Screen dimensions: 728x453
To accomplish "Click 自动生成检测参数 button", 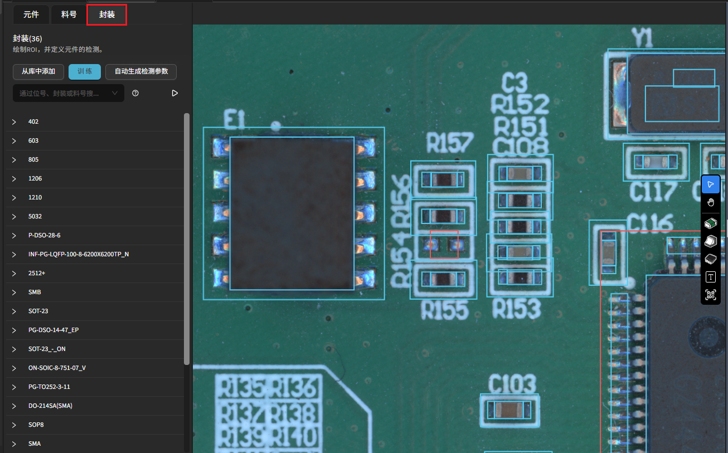I will (141, 72).
